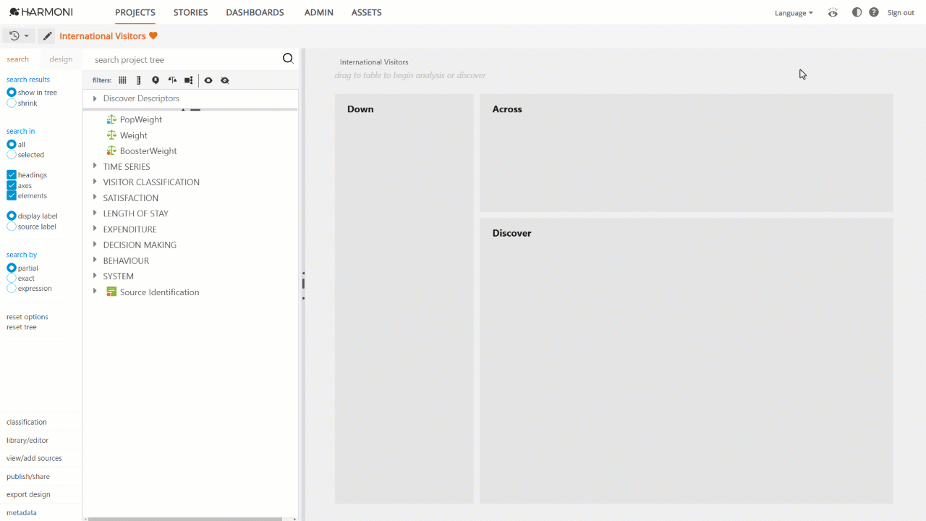Toggle the hidden items crossed-eye filter
This screenshot has height=521, width=926.
[x=225, y=80]
